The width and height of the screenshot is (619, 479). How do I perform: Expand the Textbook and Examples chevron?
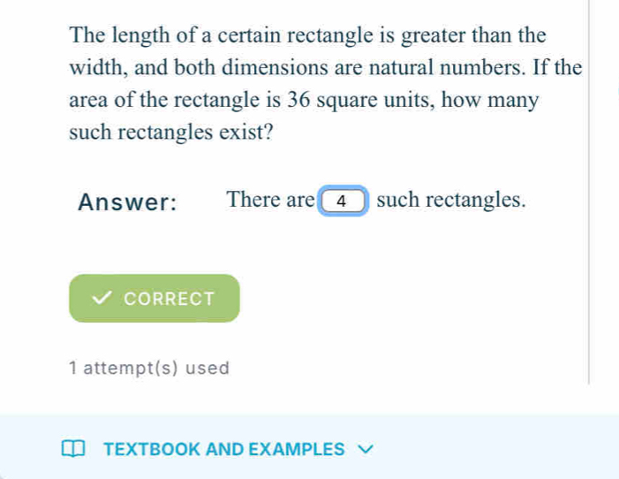pos(366,449)
